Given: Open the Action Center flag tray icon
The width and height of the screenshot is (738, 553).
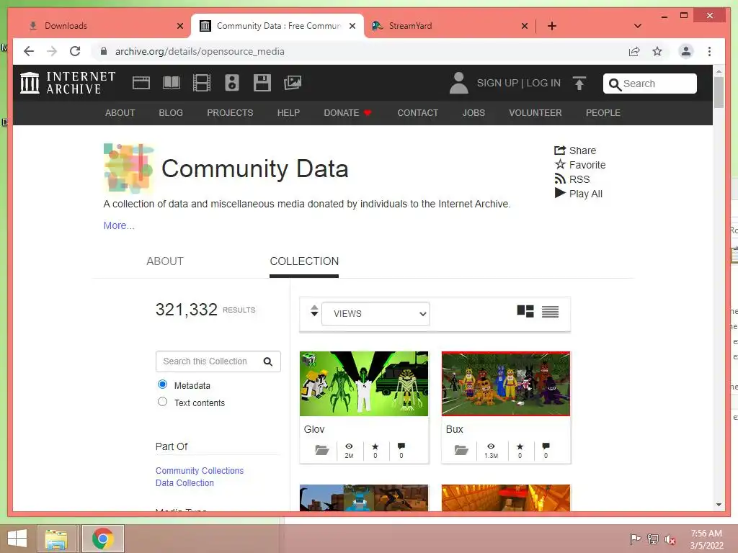Looking at the screenshot, I should (x=635, y=539).
